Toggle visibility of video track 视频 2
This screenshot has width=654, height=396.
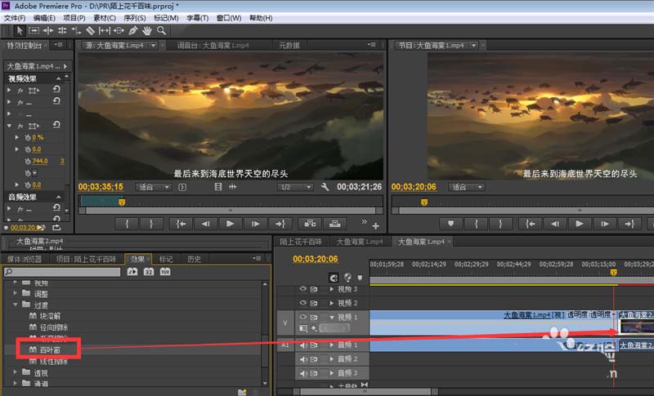(x=303, y=303)
